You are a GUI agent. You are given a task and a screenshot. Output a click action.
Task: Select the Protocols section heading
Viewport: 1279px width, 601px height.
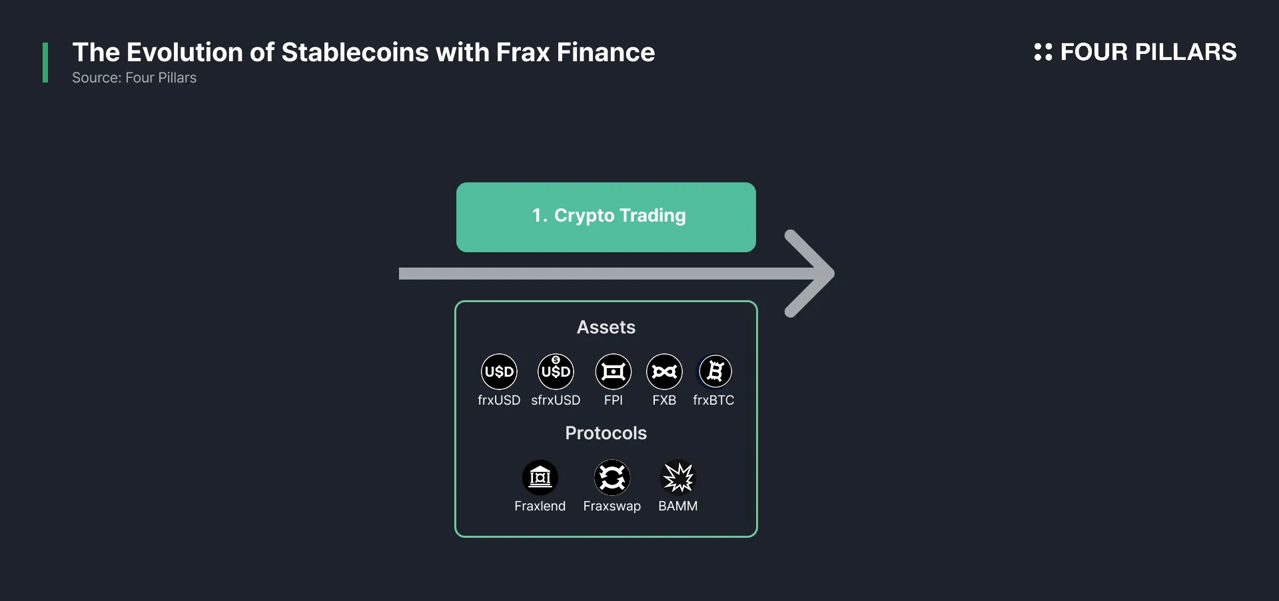[606, 433]
